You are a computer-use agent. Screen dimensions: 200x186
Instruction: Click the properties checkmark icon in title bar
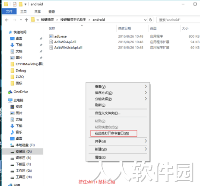pyautogui.click(x=15, y=4)
